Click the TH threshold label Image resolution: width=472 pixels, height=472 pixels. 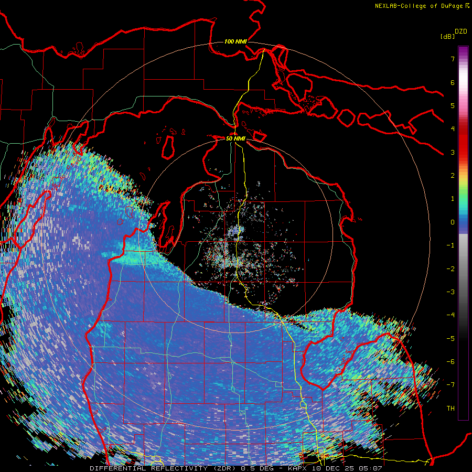(x=450, y=409)
